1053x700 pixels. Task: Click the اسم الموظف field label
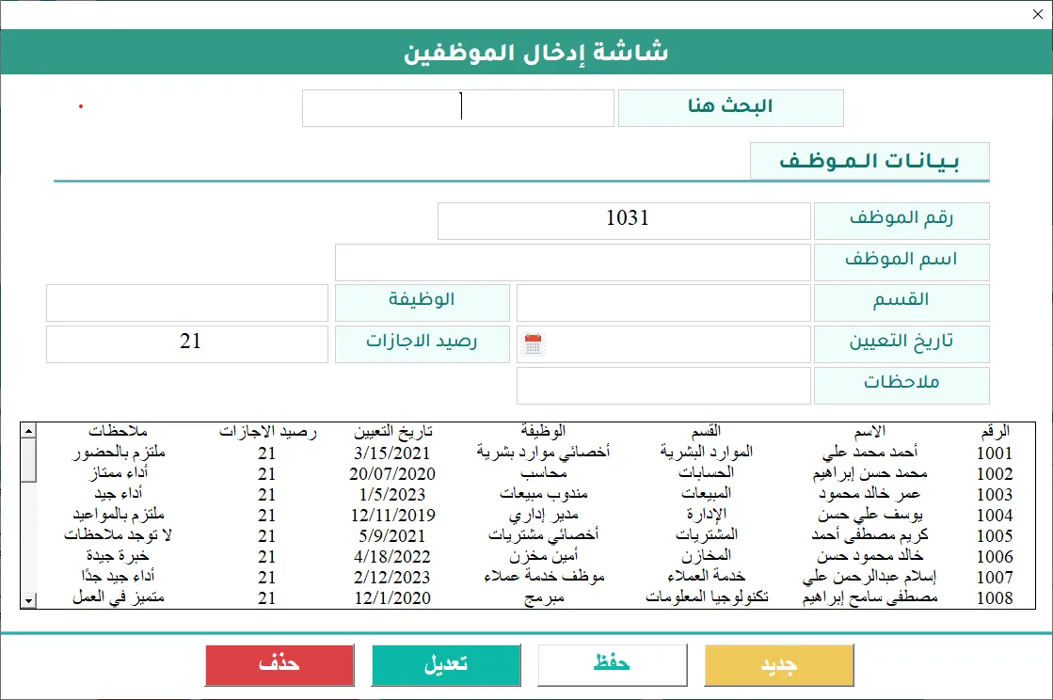[901, 262]
